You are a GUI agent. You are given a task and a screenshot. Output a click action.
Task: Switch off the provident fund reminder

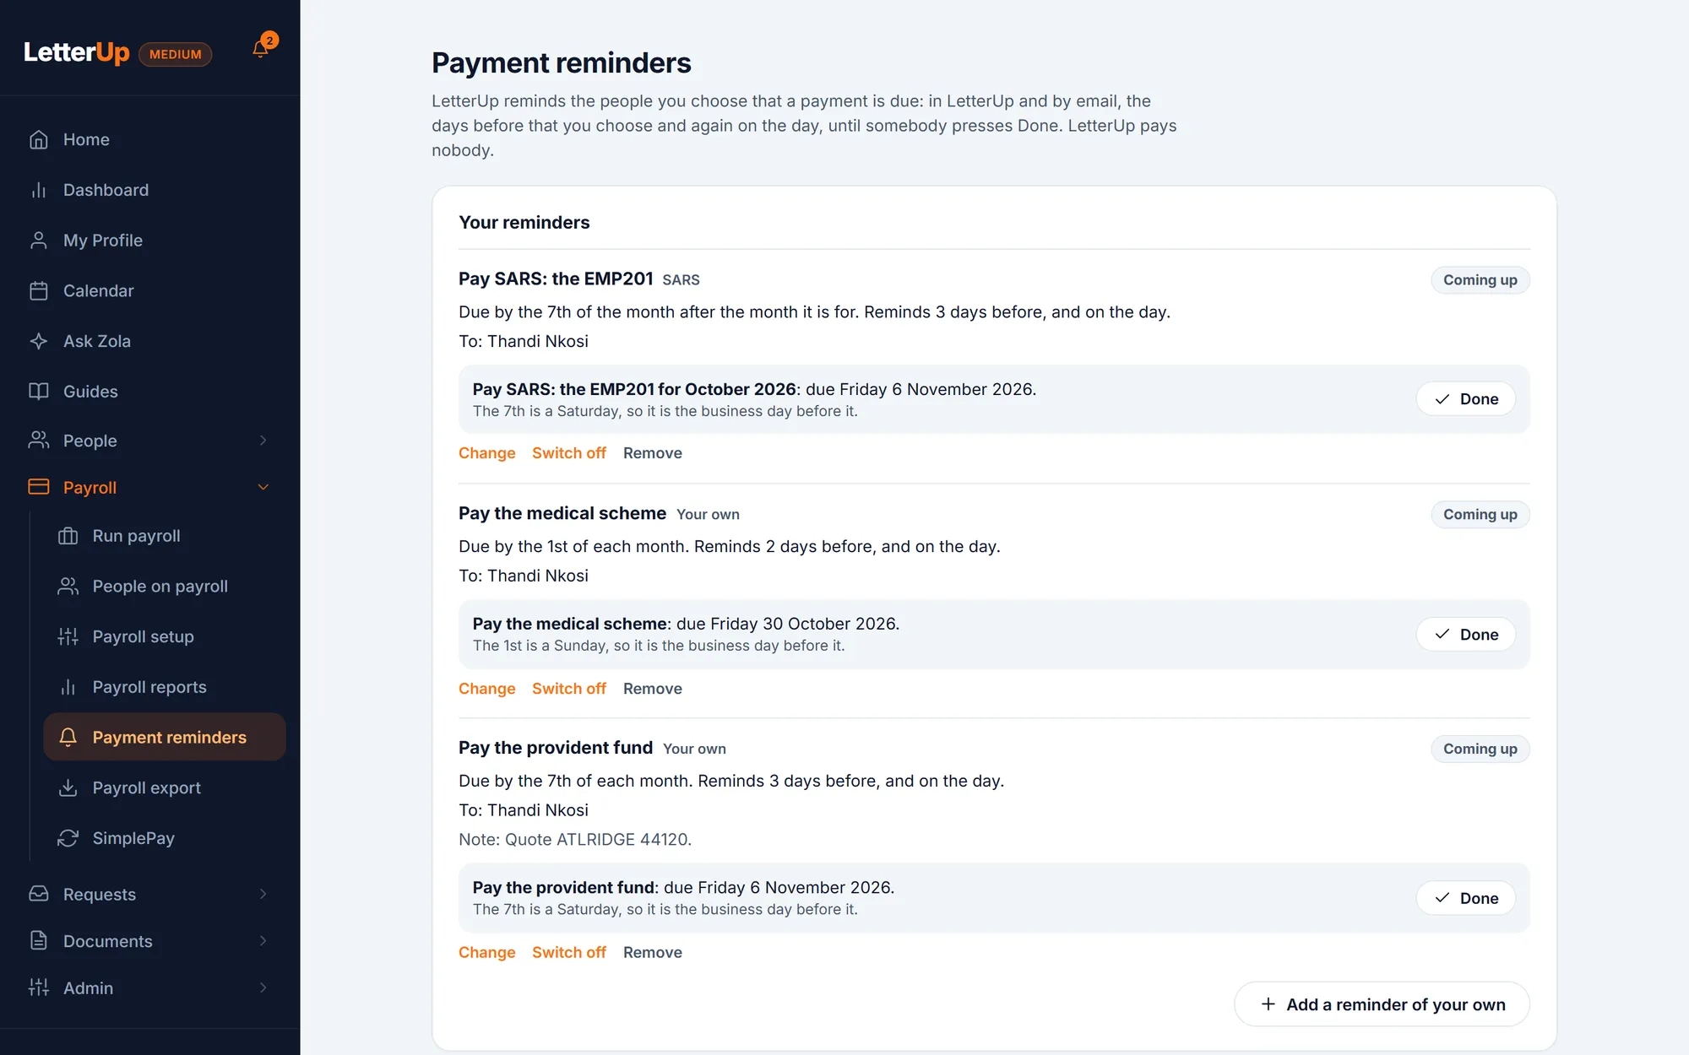tap(569, 952)
